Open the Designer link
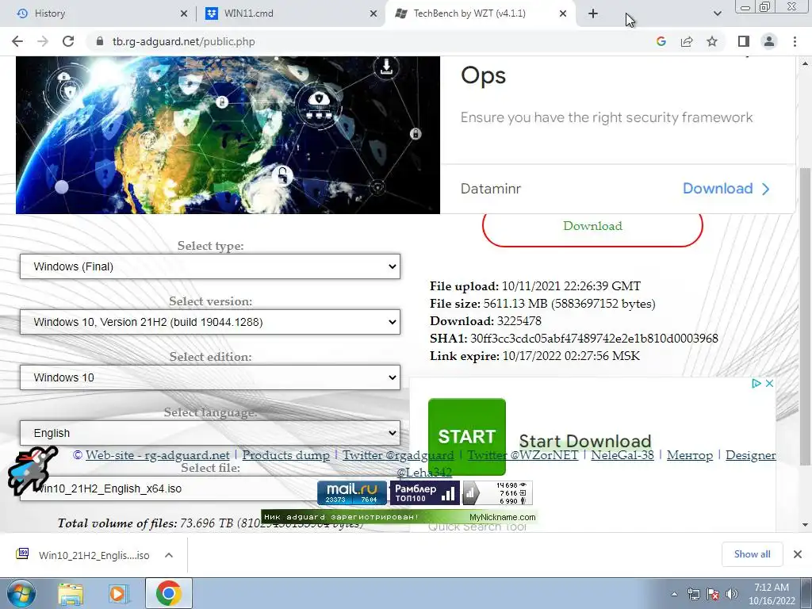 [750, 455]
